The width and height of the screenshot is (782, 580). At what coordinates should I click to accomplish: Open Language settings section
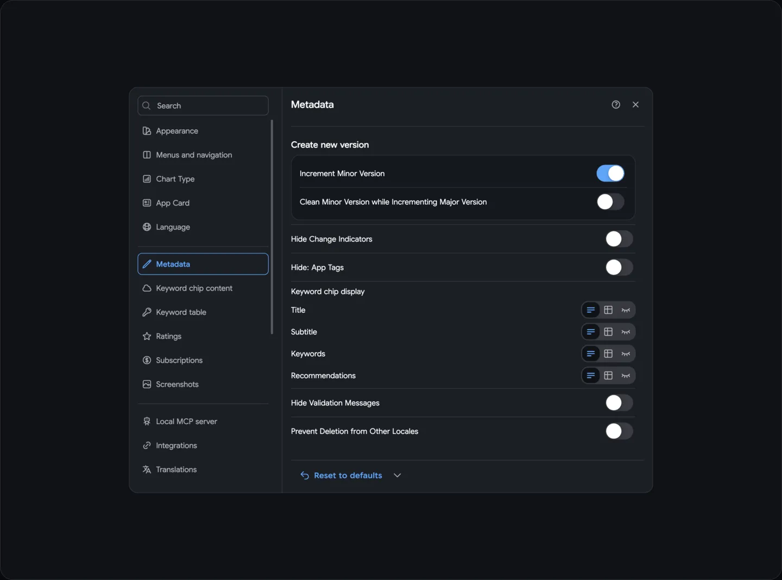pyautogui.click(x=203, y=227)
